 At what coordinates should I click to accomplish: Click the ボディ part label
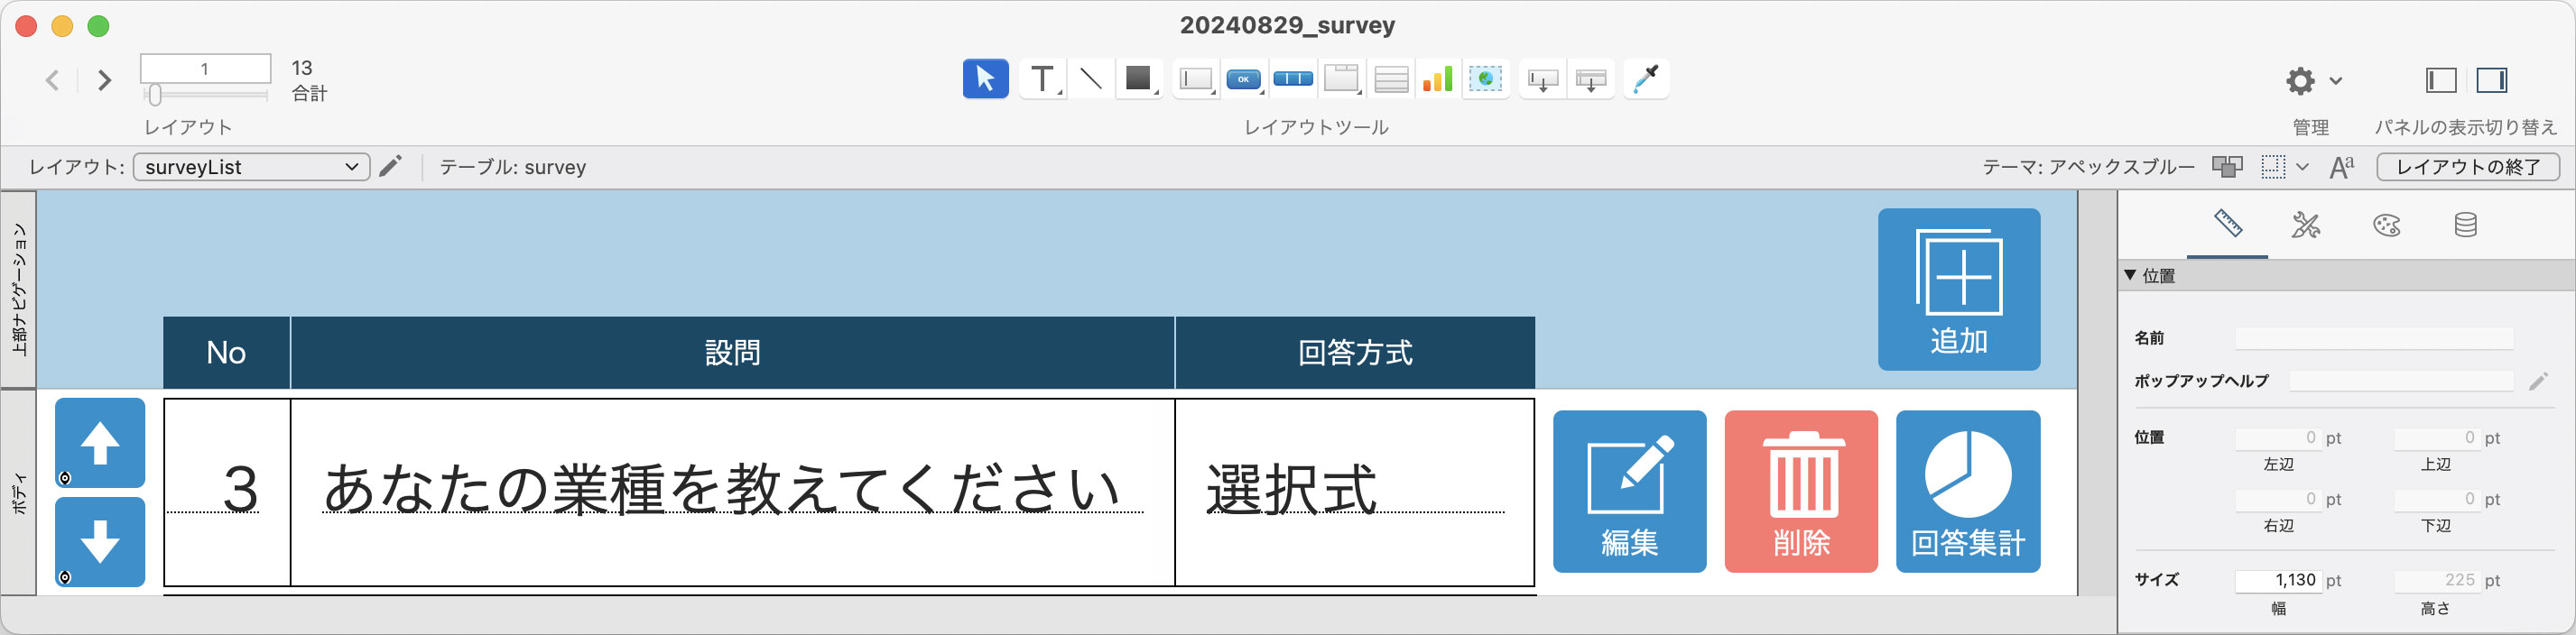(x=19, y=493)
